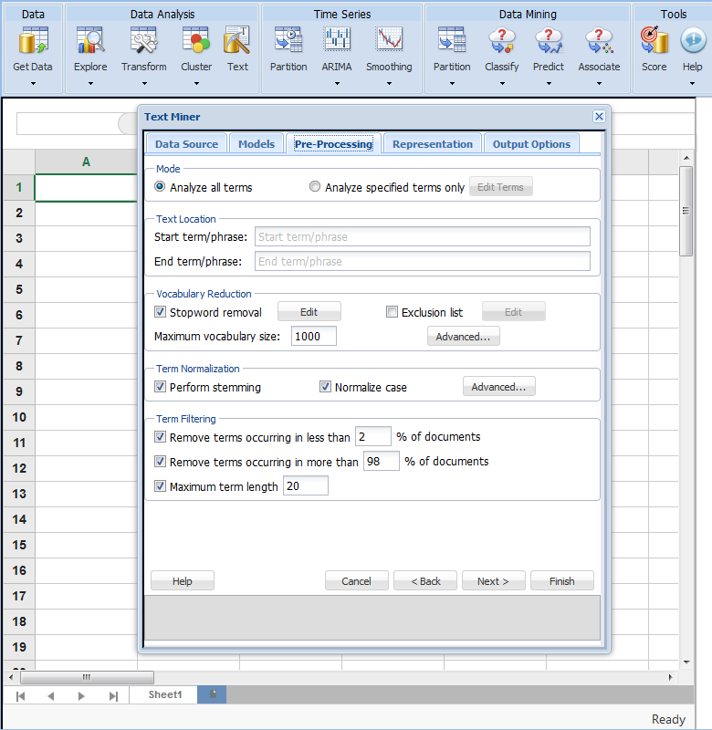Click the Score target icon
The height and width of the screenshot is (730, 712).
pos(654,40)
